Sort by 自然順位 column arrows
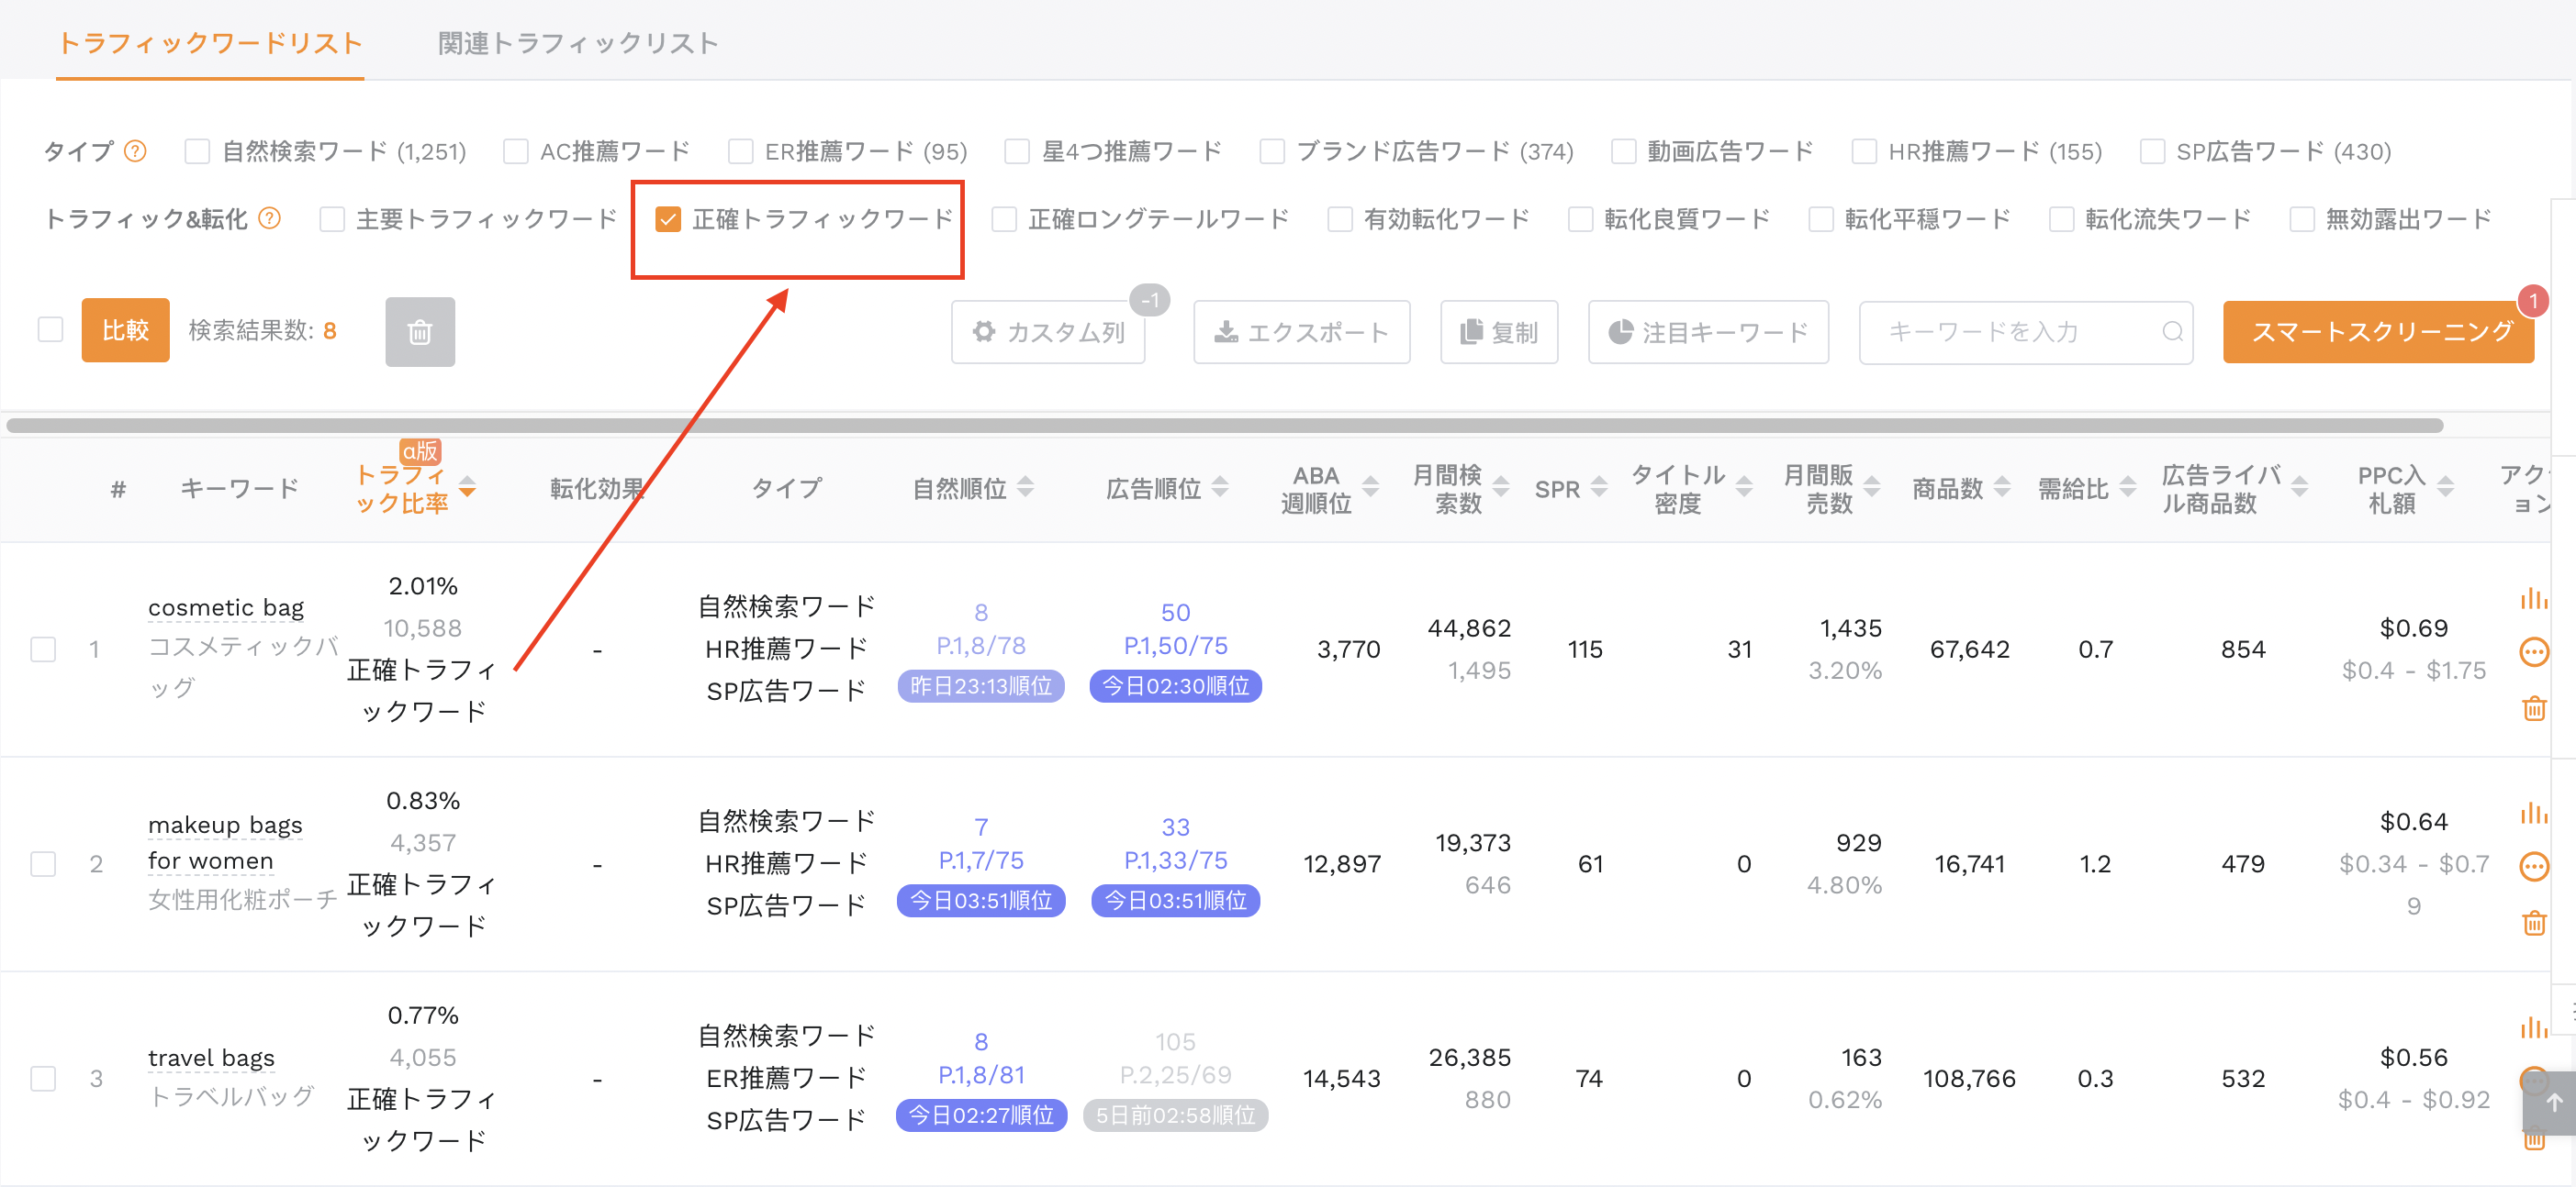Viewport: 2576px width, 1187px height. point(1025,488)
